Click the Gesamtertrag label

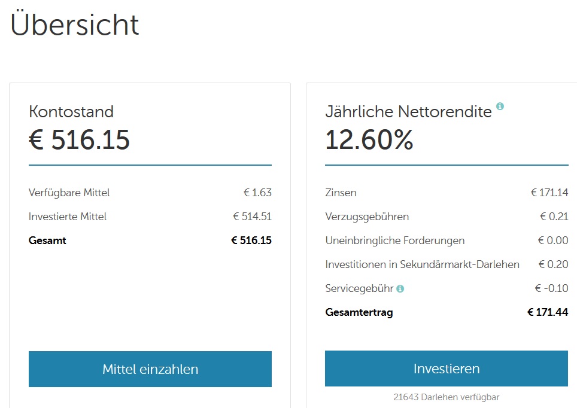[359, 312]
